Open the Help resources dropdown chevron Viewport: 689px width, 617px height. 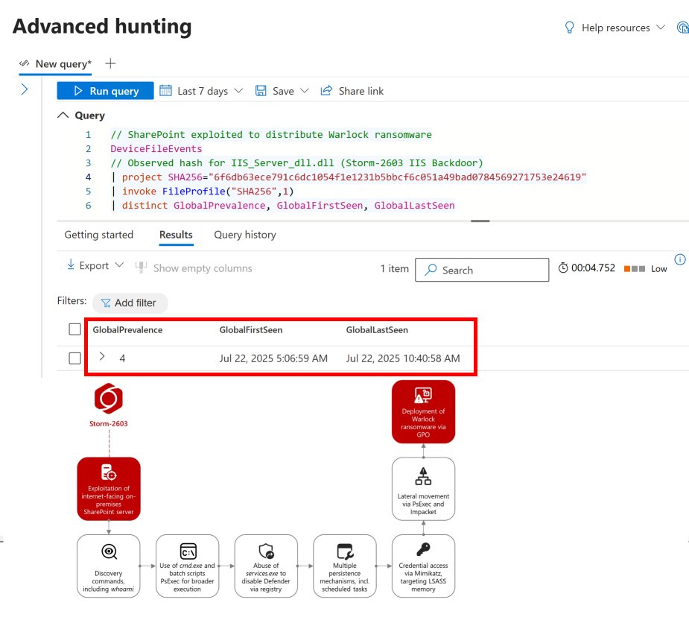click(x=661, y=28)
